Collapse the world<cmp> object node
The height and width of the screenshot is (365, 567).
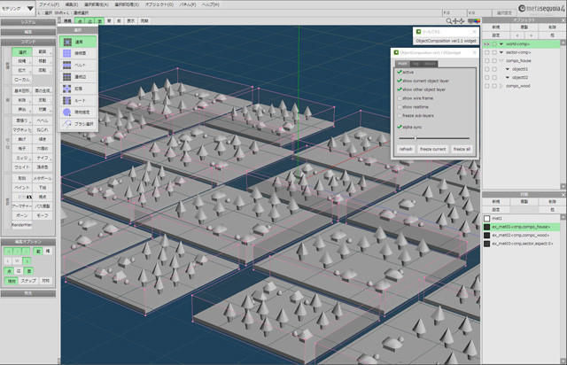tap(500, 43)
